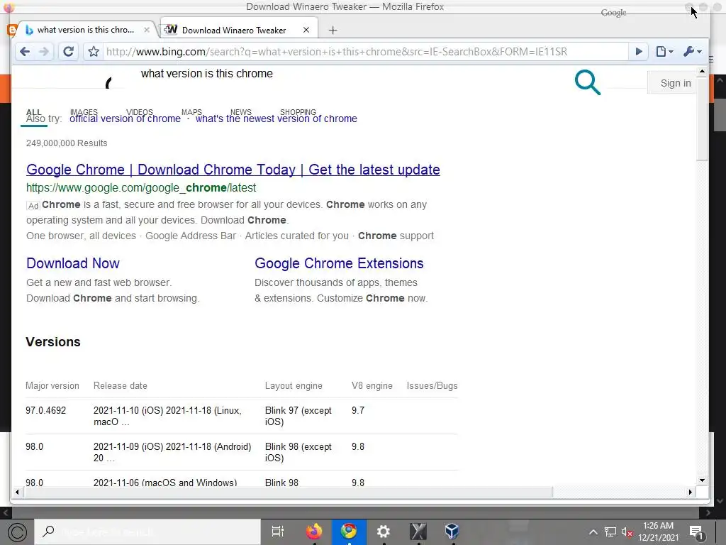Bookmark page using the star icon
The image size is (726, 545).
[94, 51]
